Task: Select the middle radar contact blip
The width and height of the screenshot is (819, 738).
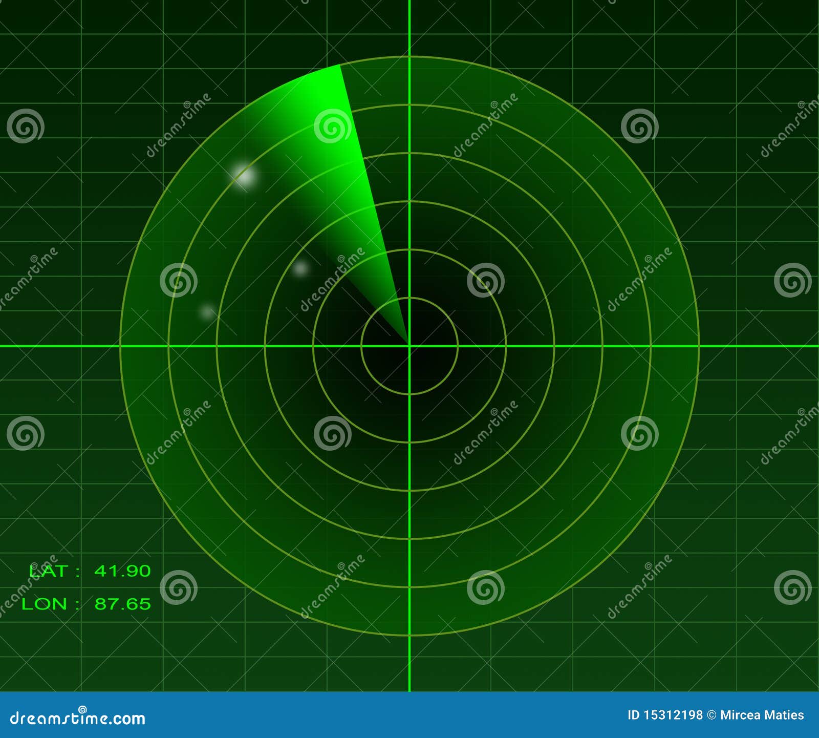Action: (299, 269)
